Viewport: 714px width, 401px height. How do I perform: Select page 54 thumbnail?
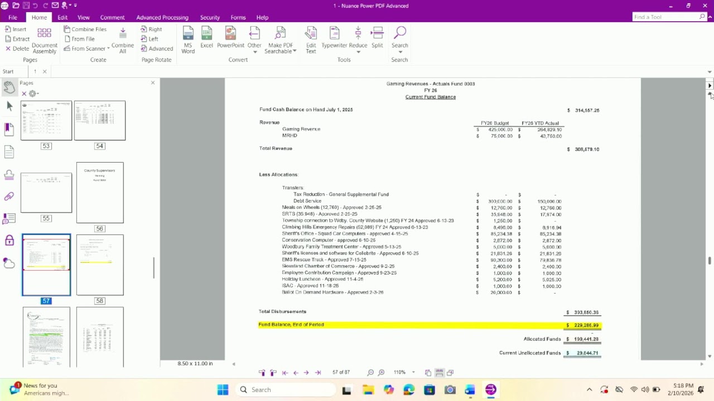pos(100,120)
